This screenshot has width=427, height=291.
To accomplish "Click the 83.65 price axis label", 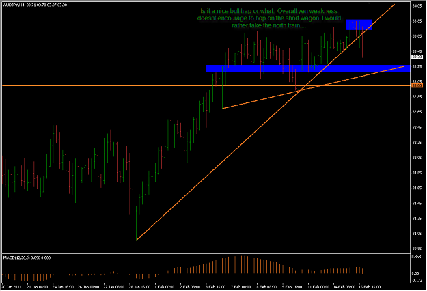I will (417, 36).
